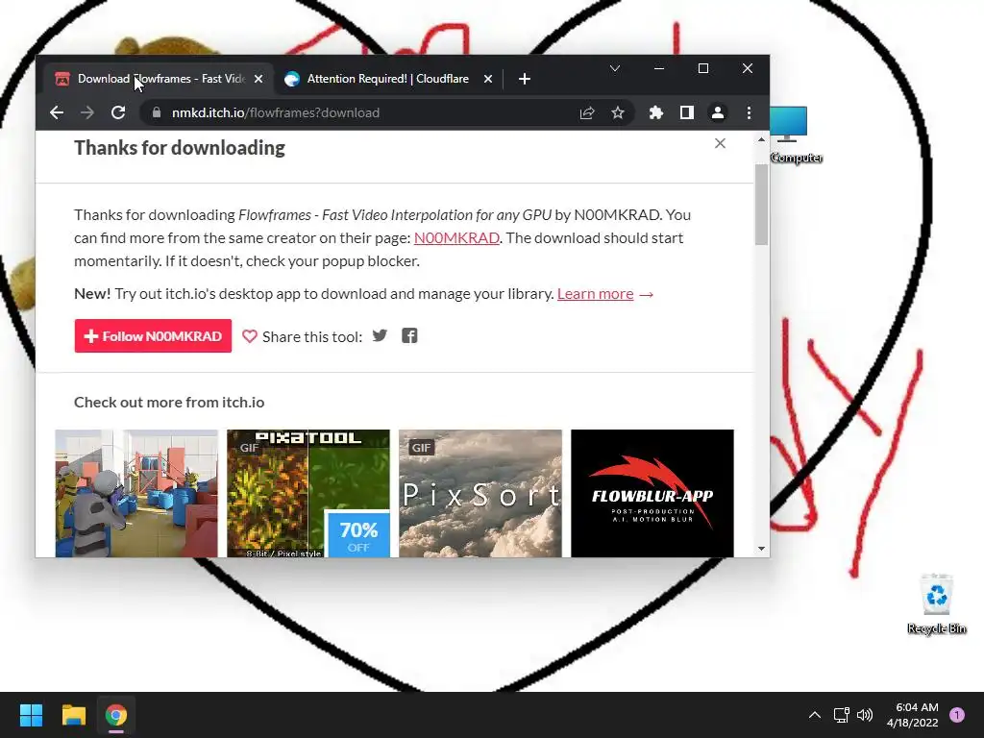Open the Extensions puzzle icon
This screenshot has width=984, height=738.
point(655,112)
